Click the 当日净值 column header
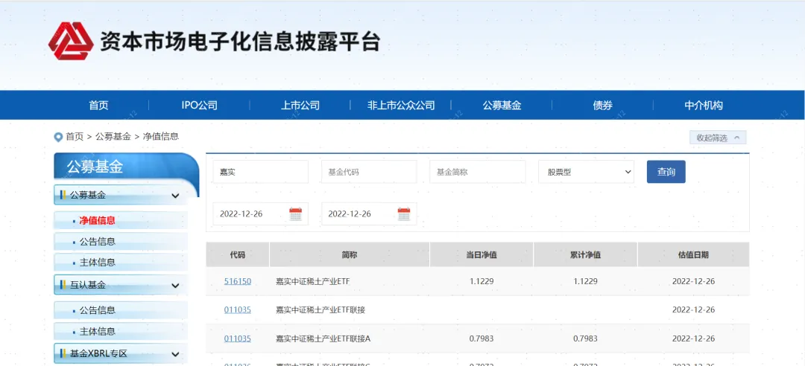This screenshot has width=805, height=366. pyautogui.click(x=482, y=254)
